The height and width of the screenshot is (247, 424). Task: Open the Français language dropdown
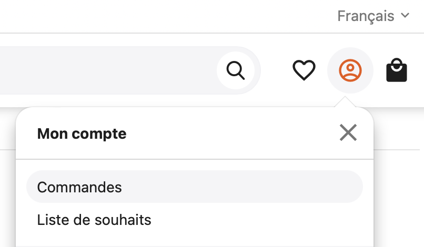point(373,16)
